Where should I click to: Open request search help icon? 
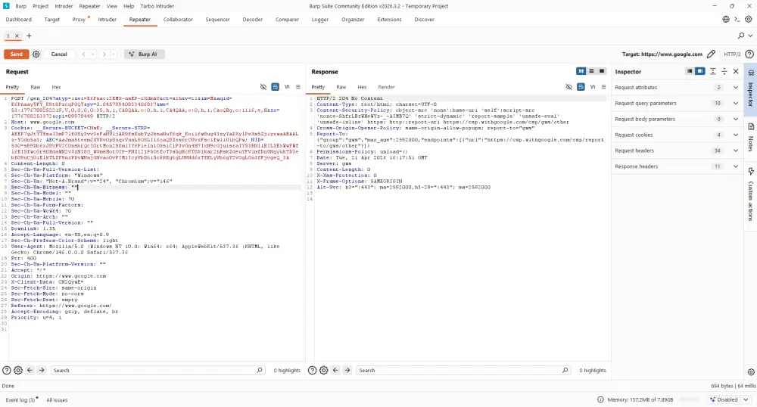click(x=6, y=371)
